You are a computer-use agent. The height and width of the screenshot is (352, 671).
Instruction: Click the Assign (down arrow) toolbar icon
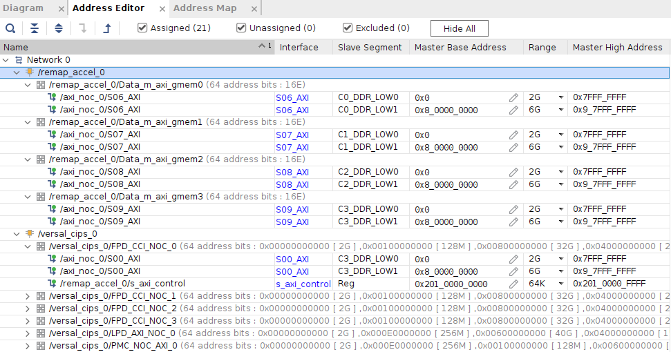pyautogui.click(x=83, y=28)
